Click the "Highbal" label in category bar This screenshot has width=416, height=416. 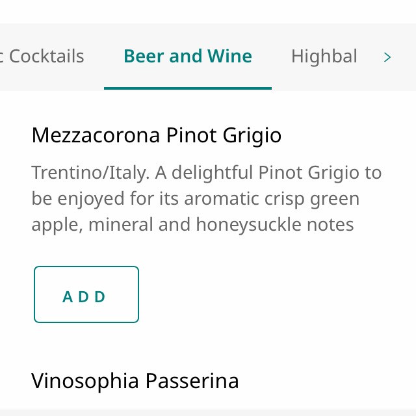point(324,57)
